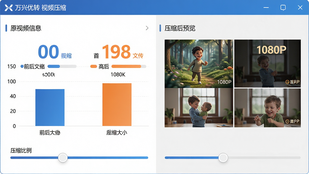Screen dimensions: 309x174
Task: Click 前后大小 axis label
Action: point(50,133)
